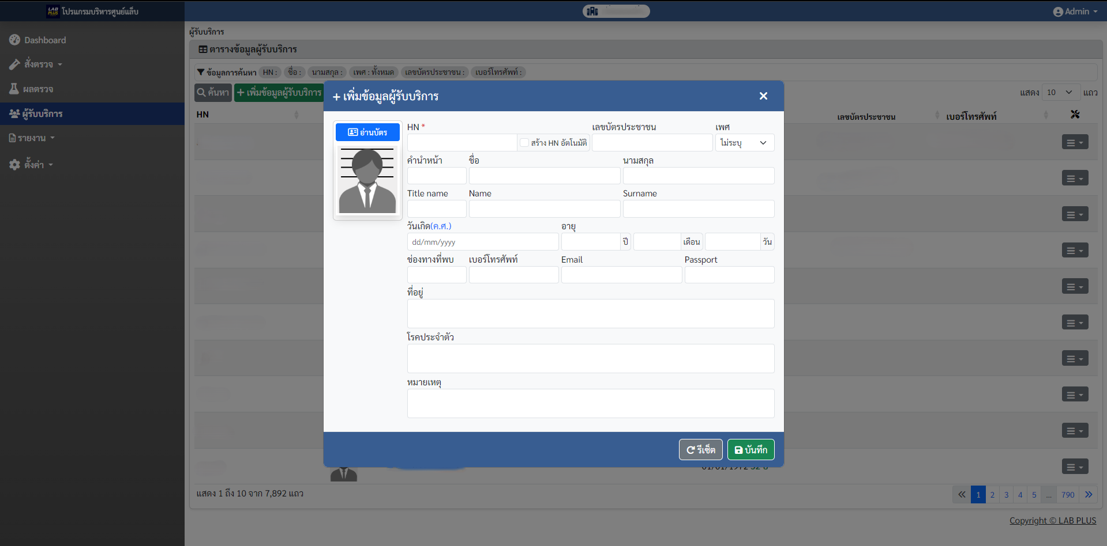Go to the last page with double chevron
Viewport: 1107px width, 546px height.
pos(1088,495)
